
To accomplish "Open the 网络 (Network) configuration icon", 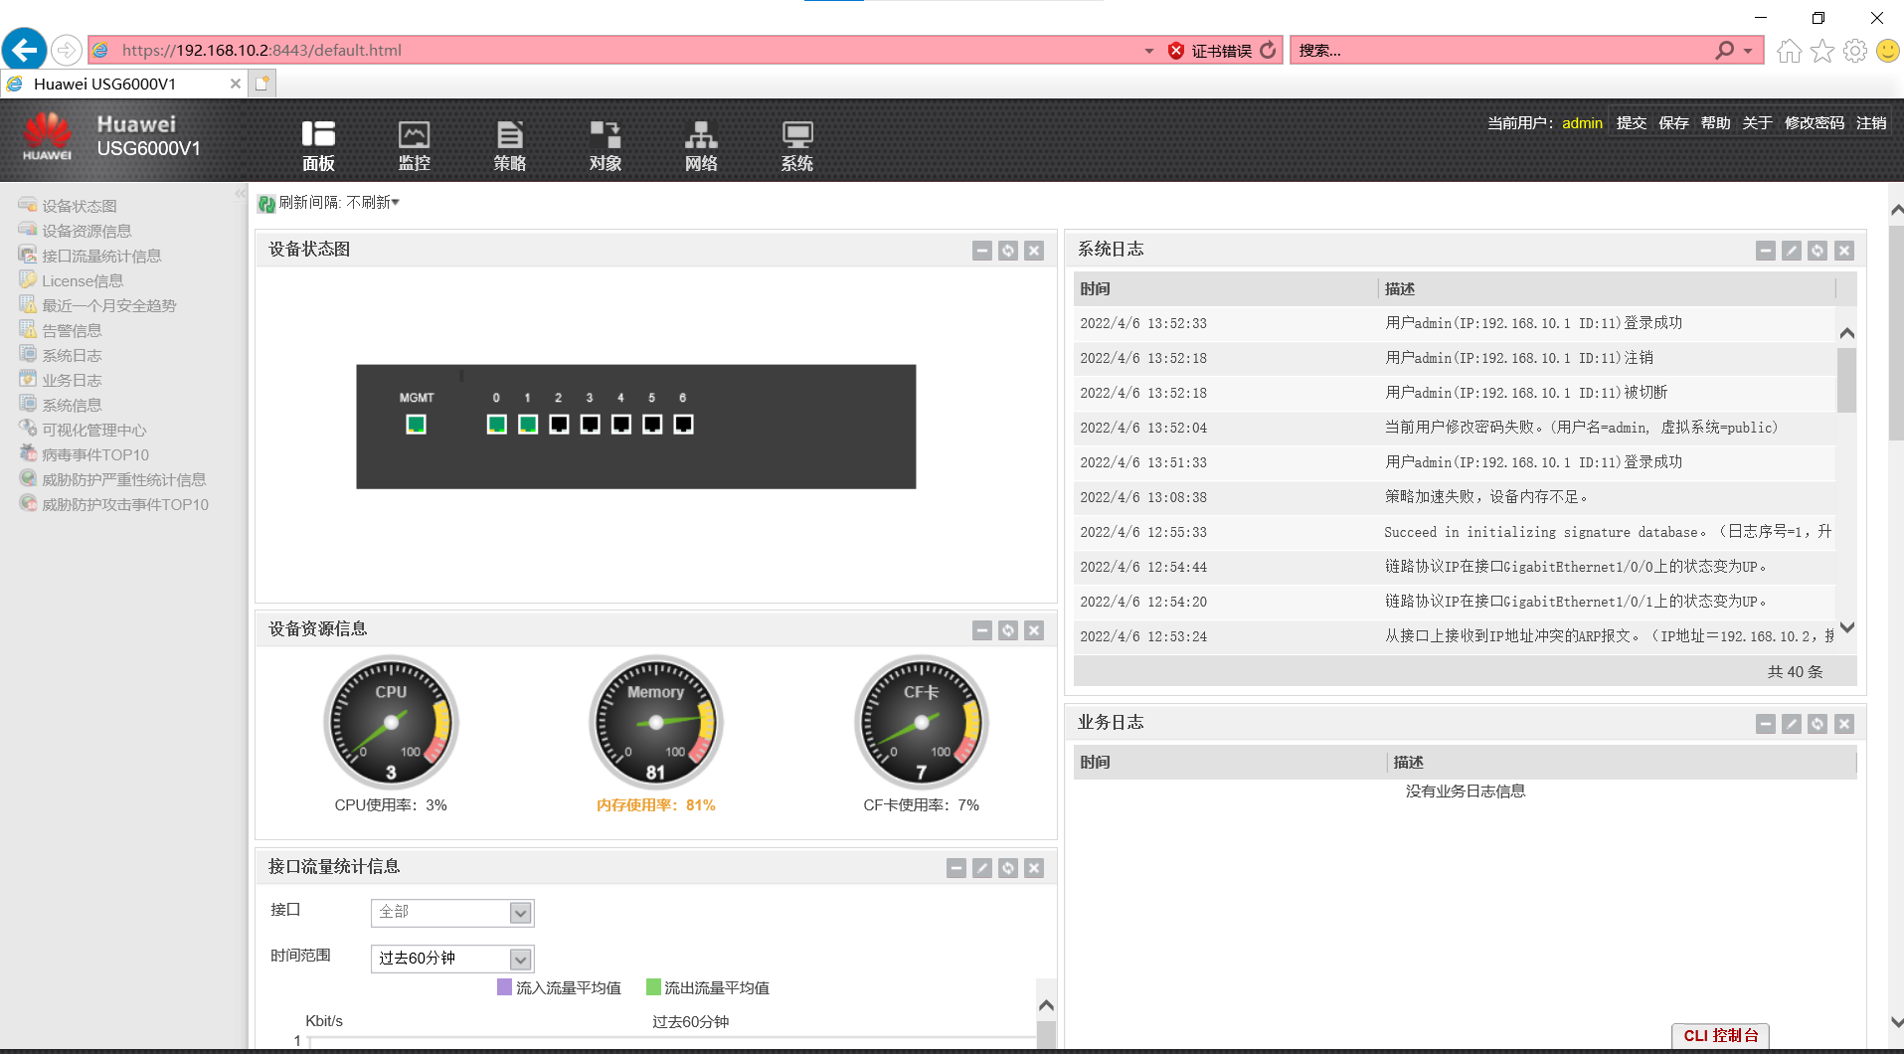I will (700, 144).
